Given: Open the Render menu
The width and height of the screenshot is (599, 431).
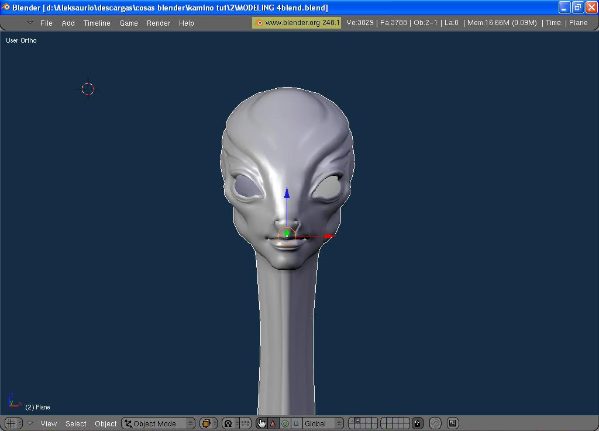Looking at the screenshot, I should 158,23.
